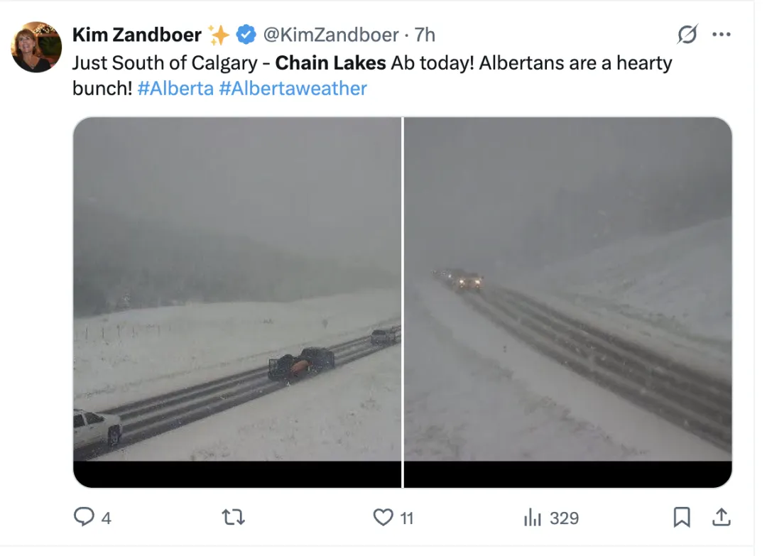Viewport: 767px width, 556px height.
Task: Click the Grok slashed-circle icon
Action: (x=687, y=34)
